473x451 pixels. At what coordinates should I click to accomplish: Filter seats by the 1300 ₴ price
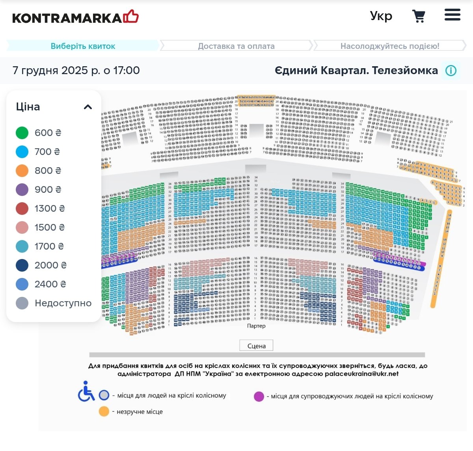(22, 209)
